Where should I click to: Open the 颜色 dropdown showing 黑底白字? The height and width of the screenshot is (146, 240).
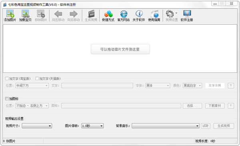pos(192,85)
